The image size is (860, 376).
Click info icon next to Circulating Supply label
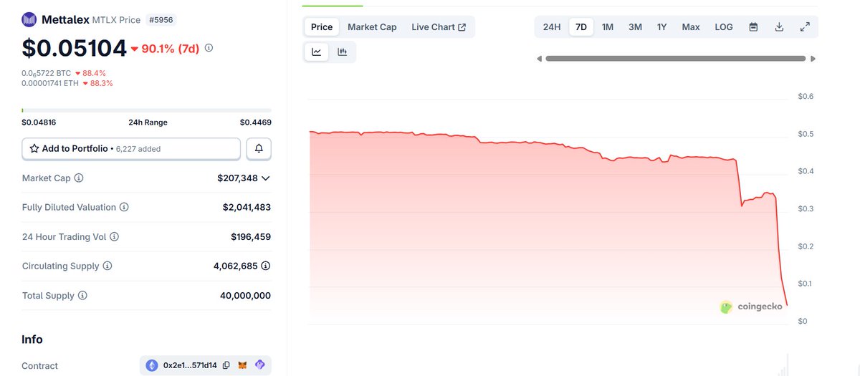point(107,266)
